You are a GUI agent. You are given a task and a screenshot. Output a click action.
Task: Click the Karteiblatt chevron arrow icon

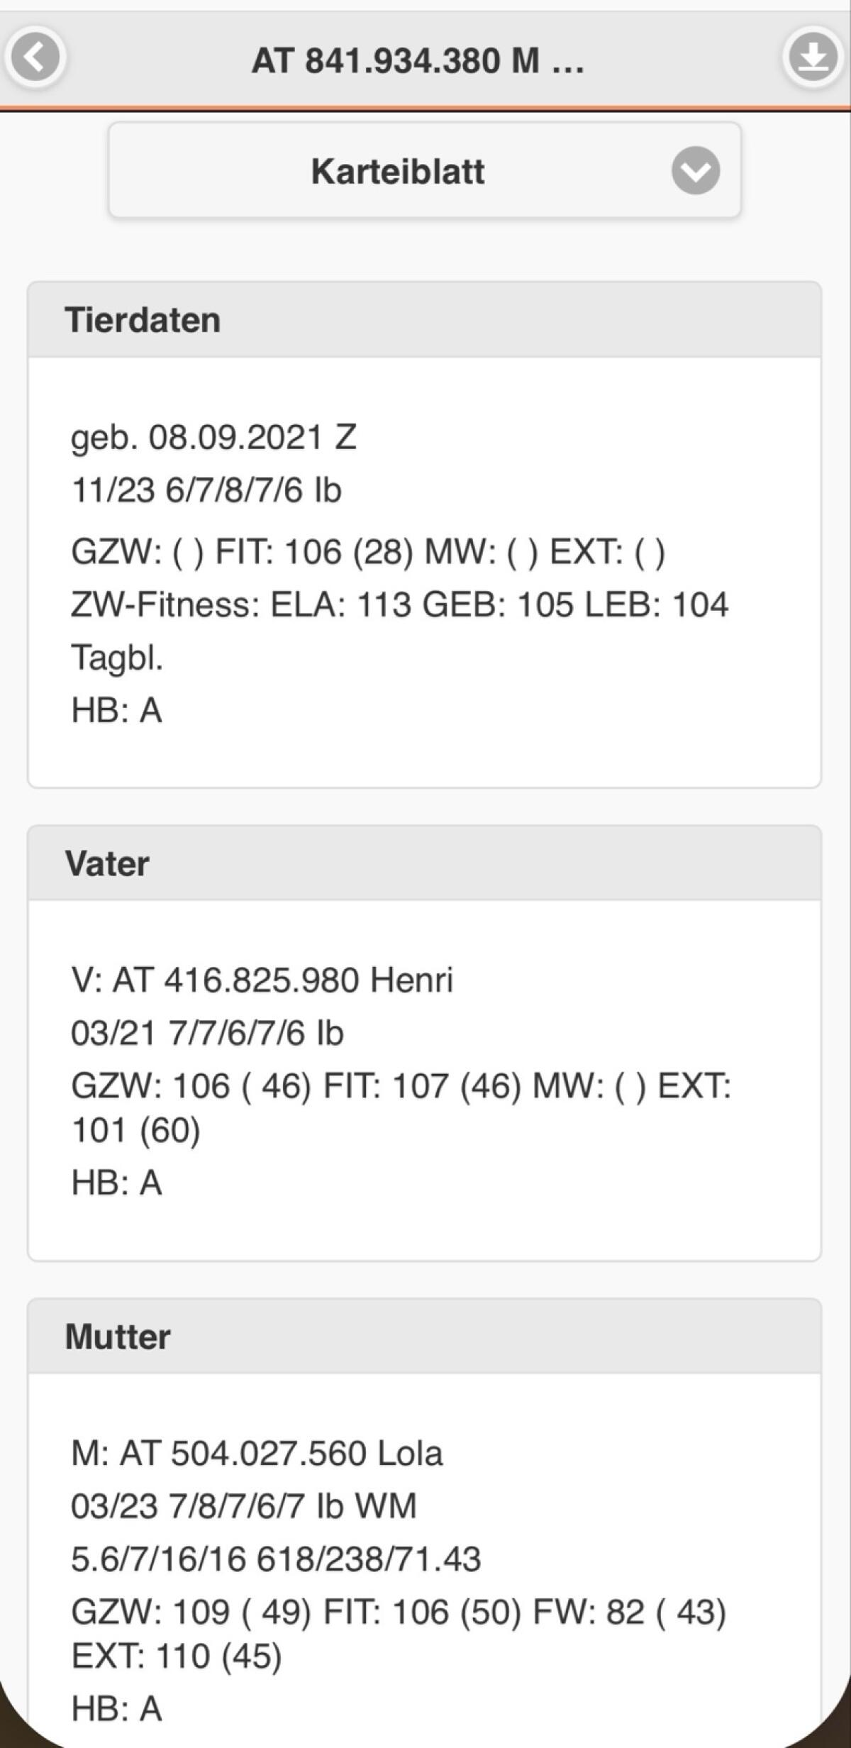[695, 171]
